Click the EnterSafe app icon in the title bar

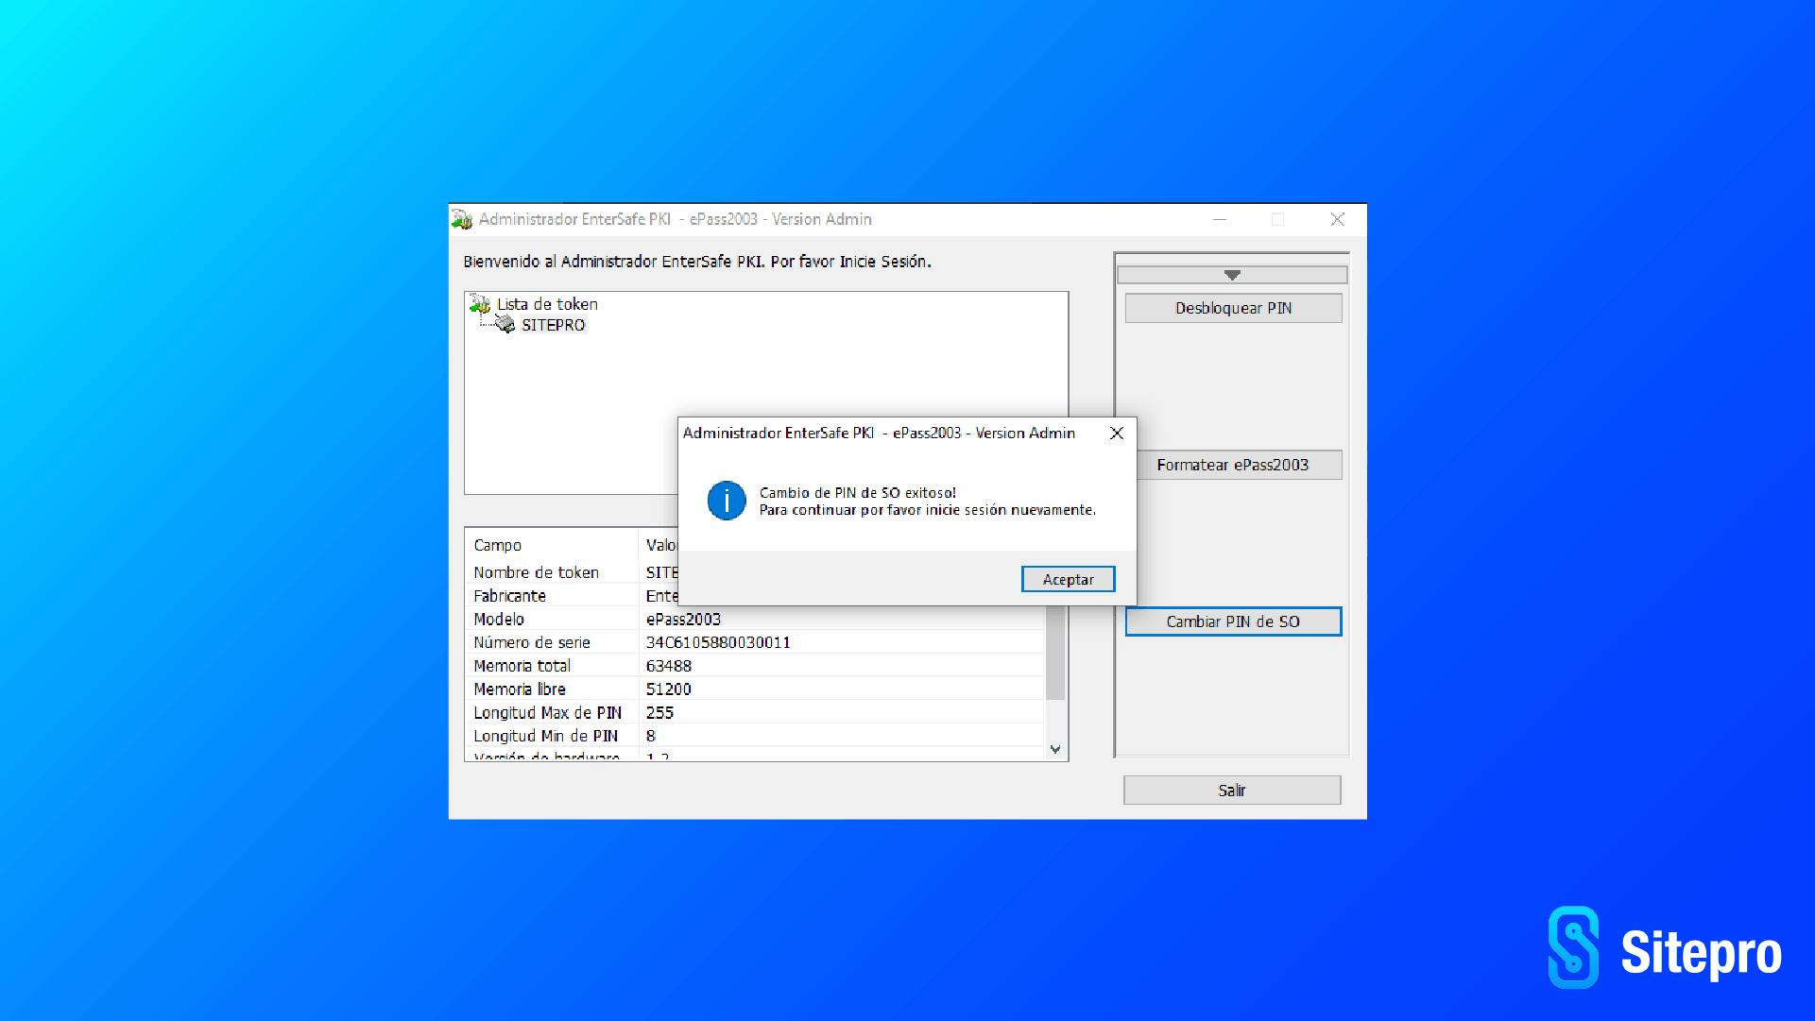462,219
